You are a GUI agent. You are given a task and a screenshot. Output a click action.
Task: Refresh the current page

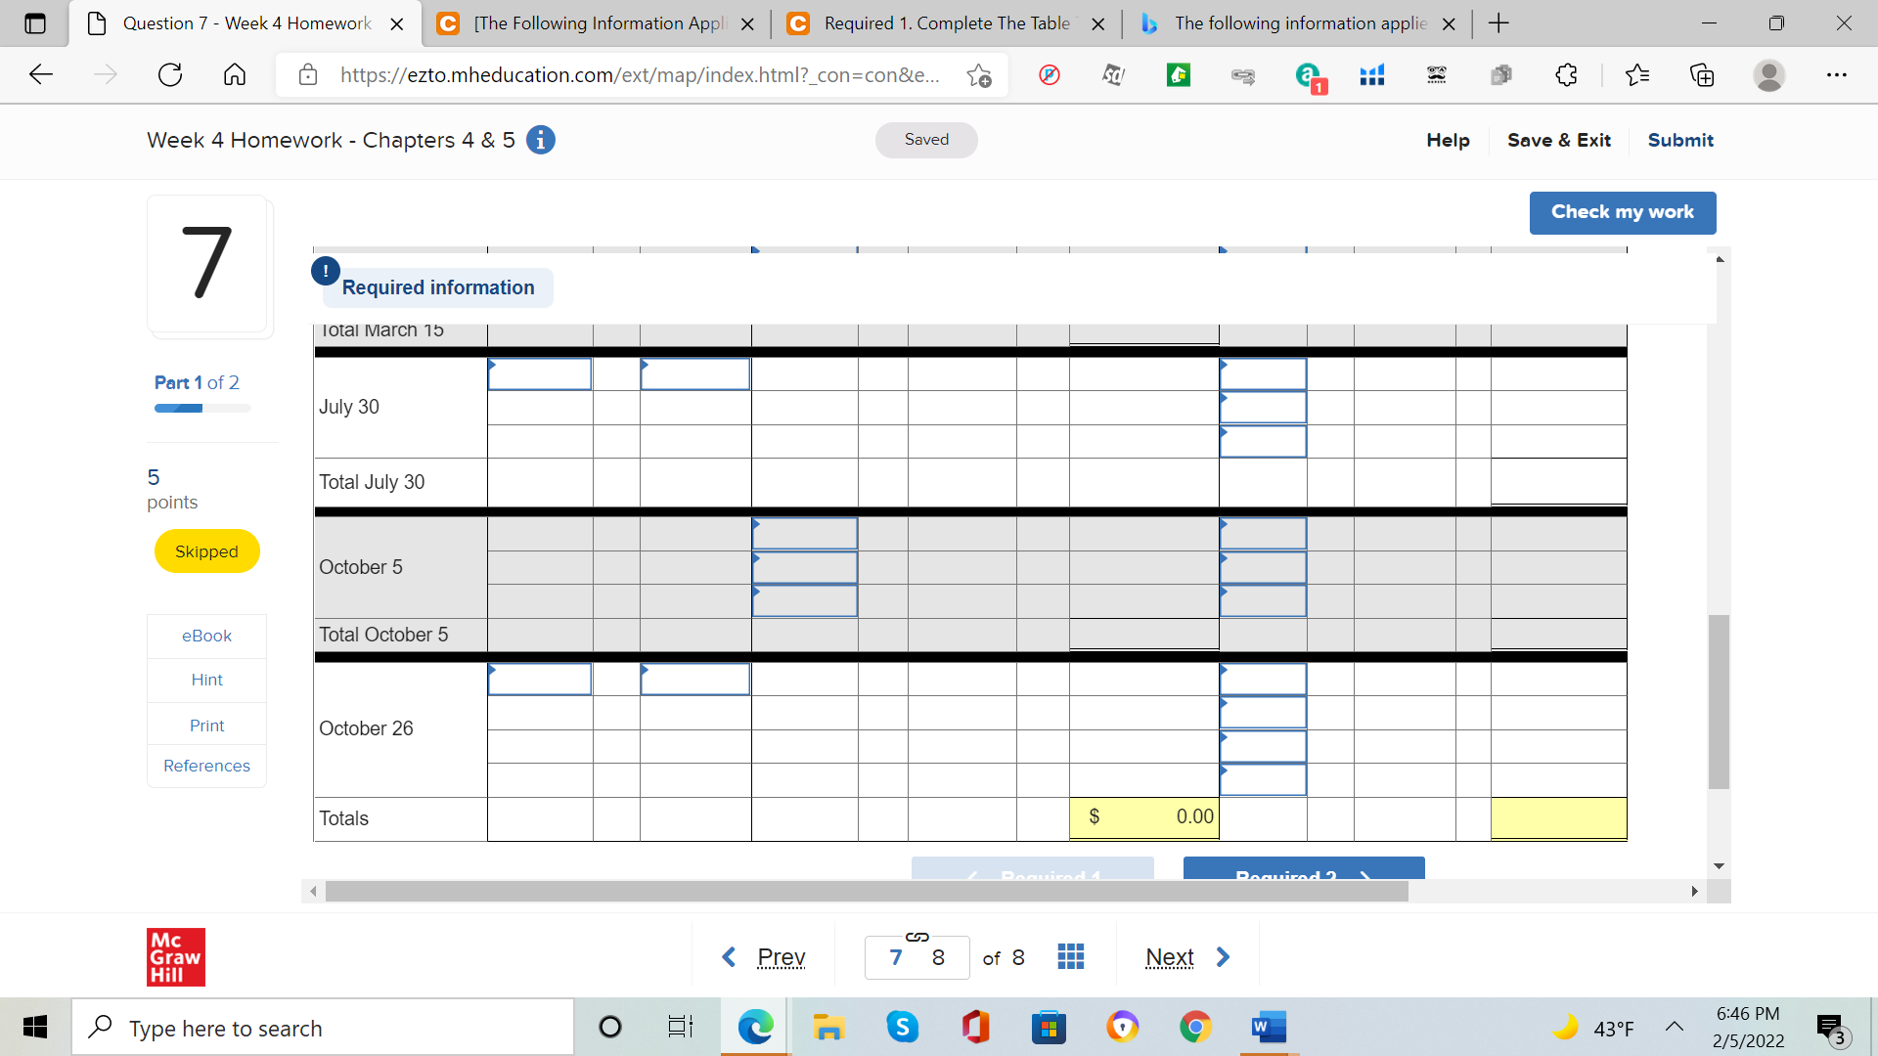pyautogui.click(x=170, y=74)
